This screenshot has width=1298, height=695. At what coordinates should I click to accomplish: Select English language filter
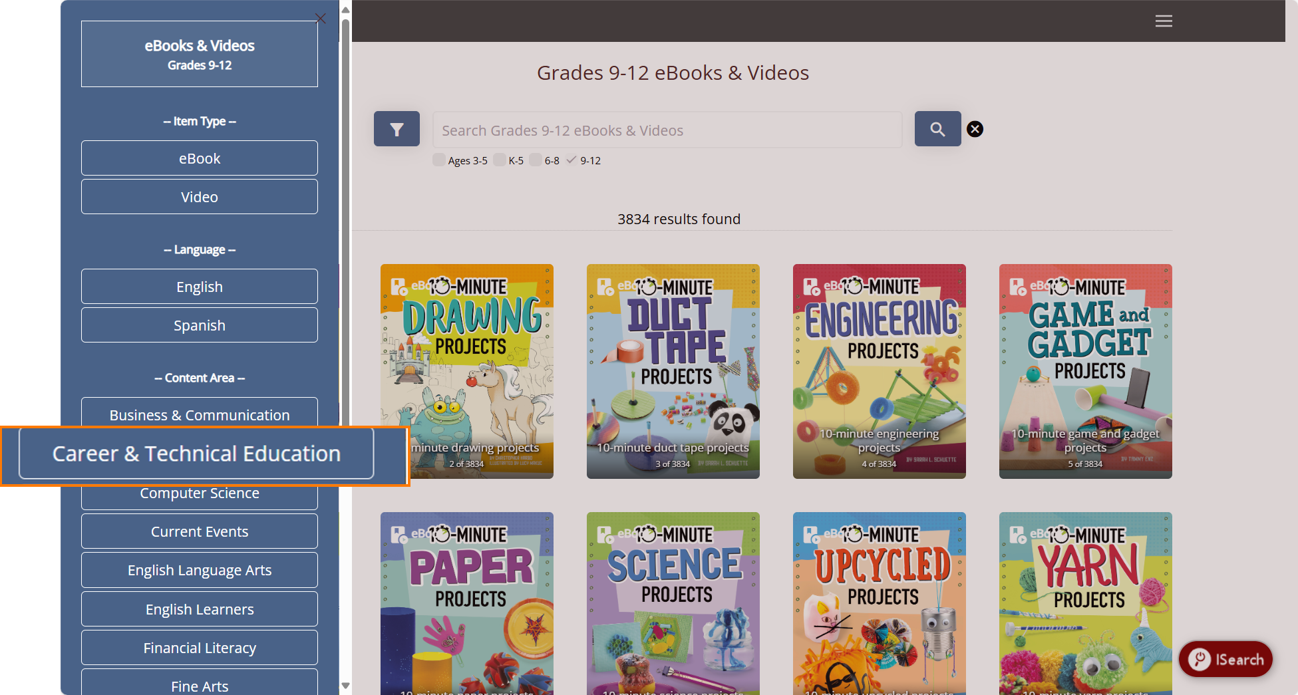pyautogui.click(x=200, y=287)
